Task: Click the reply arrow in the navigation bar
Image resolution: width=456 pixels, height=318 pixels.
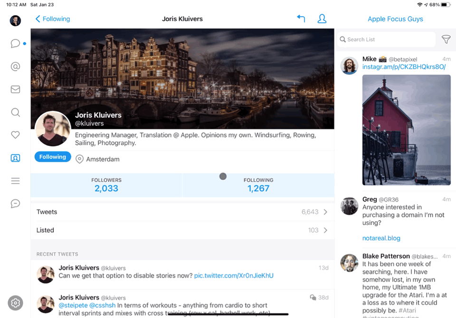Action: click(301, 19)
